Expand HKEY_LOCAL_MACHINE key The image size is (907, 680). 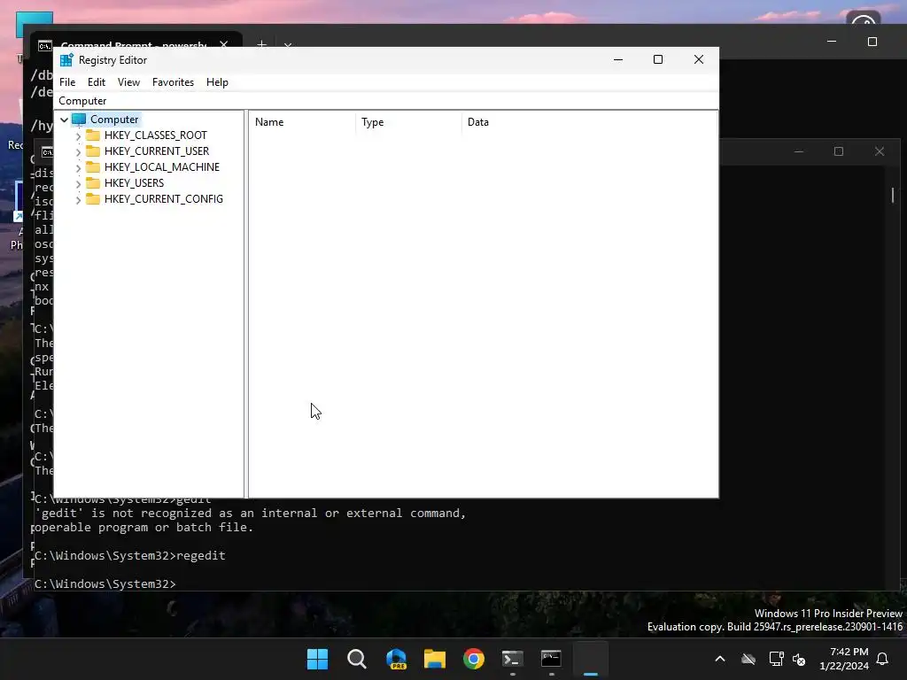78,167
